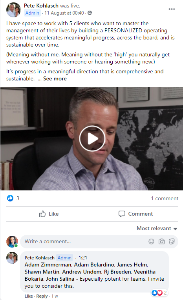The height and width of the screenshot is (300, 183).
Task: Open the tagged name Adam Zimmerman
Action: (x=48, y=265)
